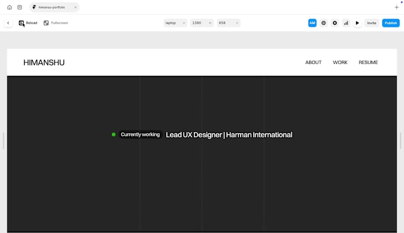Open the laptop breakpoint dropdown
404x233 pixels.
[x=175, y=23]
